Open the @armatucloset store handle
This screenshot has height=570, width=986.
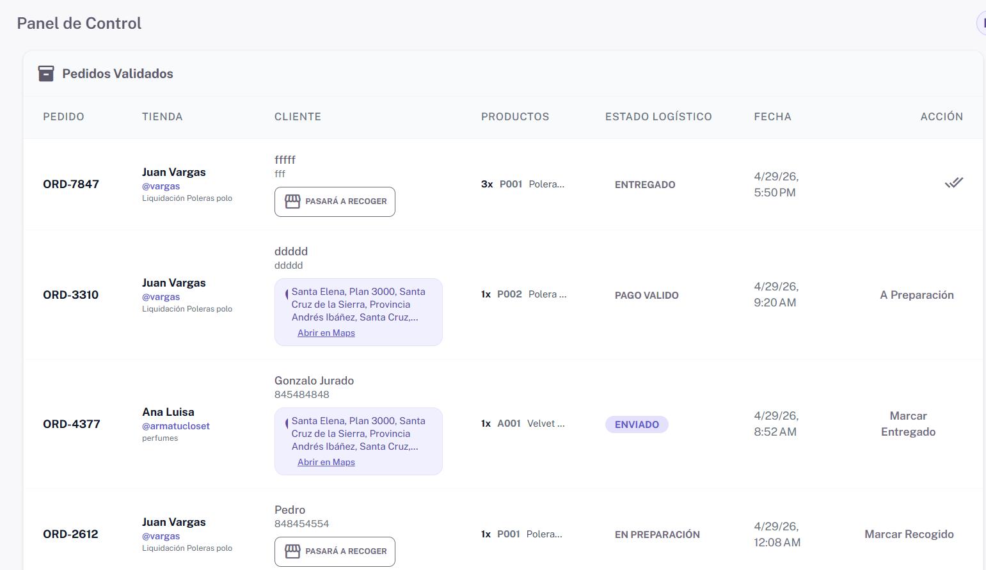176,426
